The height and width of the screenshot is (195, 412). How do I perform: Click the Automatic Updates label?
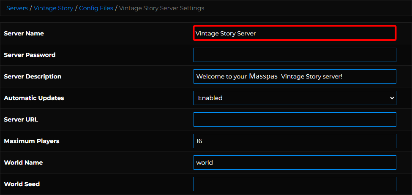pyautogui.click(x=34, y=98)
